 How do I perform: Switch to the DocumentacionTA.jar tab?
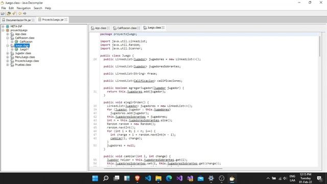[18, 20]
